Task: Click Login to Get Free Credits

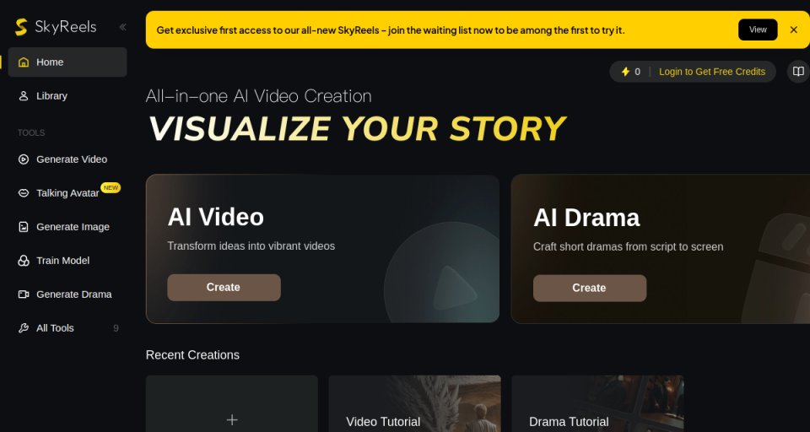Action: (x=712, y=72)
